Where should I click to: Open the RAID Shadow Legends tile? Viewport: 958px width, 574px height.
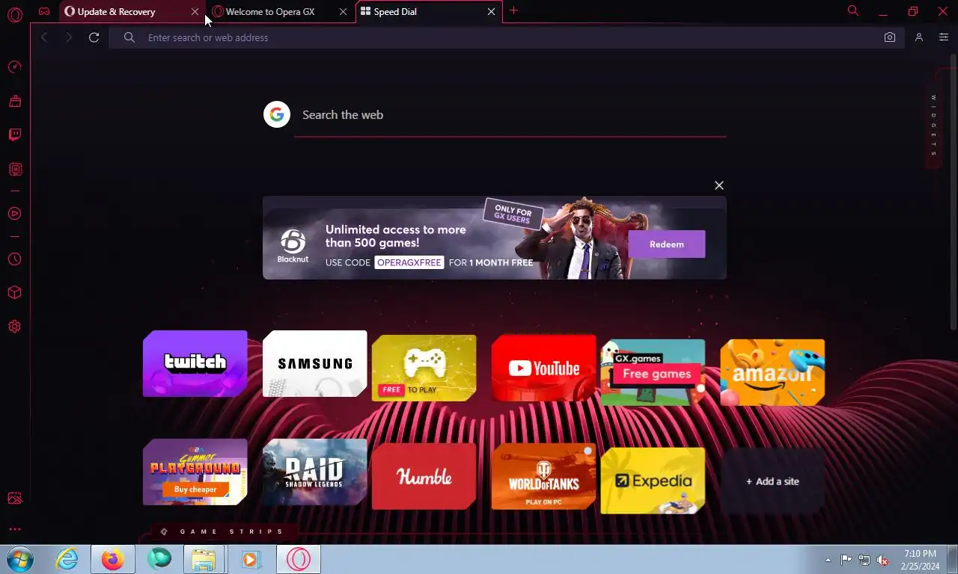tap(314, 472)
